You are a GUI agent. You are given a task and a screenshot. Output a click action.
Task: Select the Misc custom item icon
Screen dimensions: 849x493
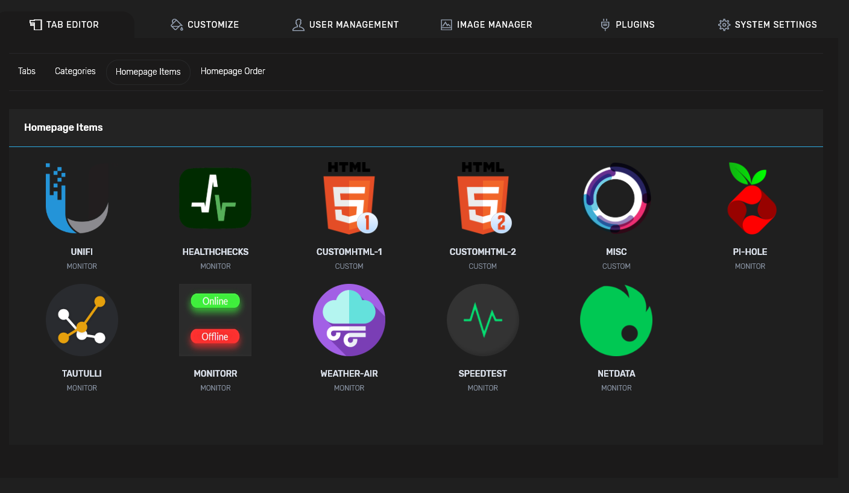click(616, 198)
